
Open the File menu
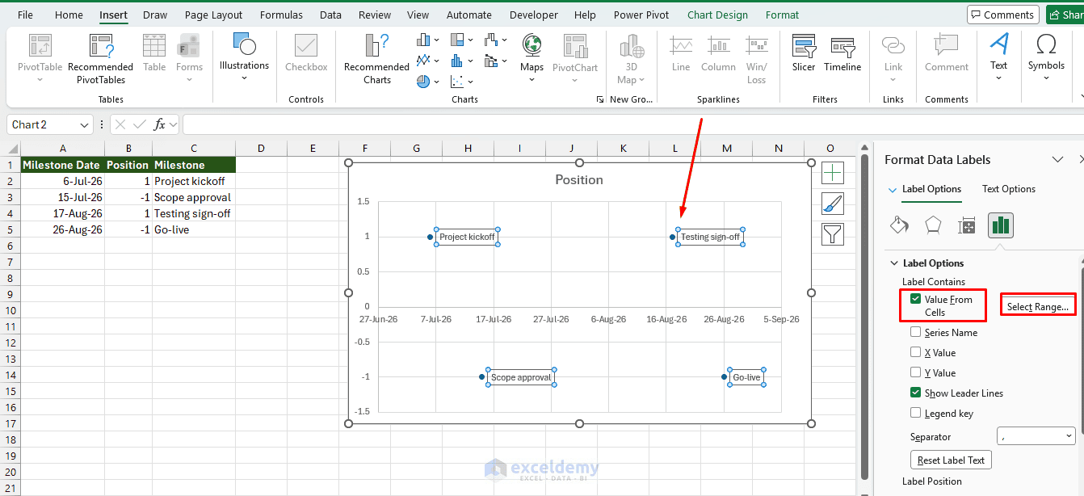click(25, 15)
